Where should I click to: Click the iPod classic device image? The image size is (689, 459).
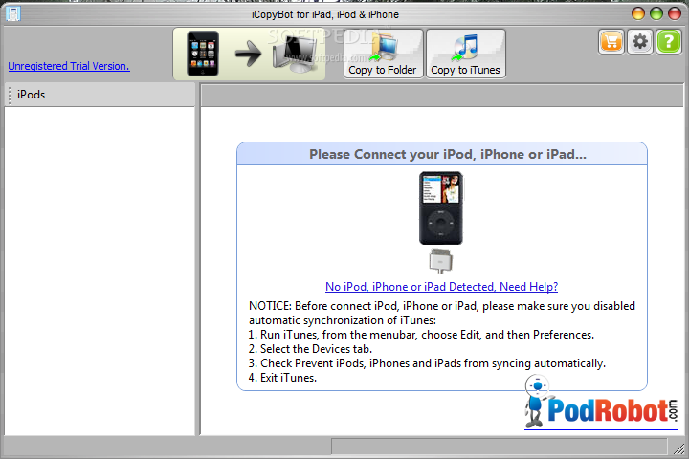[x=441, y=208]
